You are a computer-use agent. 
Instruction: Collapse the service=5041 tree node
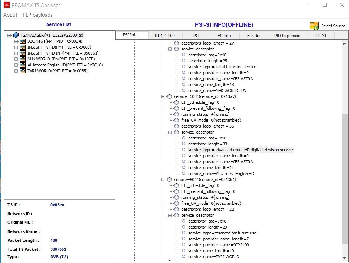163,180
